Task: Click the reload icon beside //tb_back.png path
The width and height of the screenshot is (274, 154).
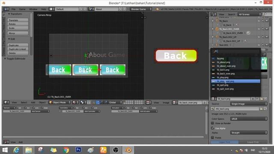Action: (x=265, y=109)
